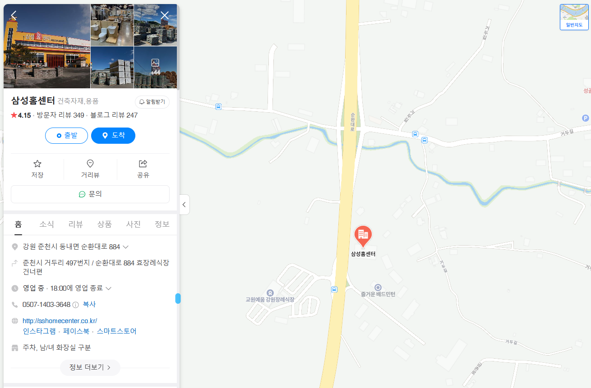Image resolution: width=591 pixels, height=388 pixels.
Task: Open phone number info icon beside 0507-1403-3648
Action: (76, 305)
